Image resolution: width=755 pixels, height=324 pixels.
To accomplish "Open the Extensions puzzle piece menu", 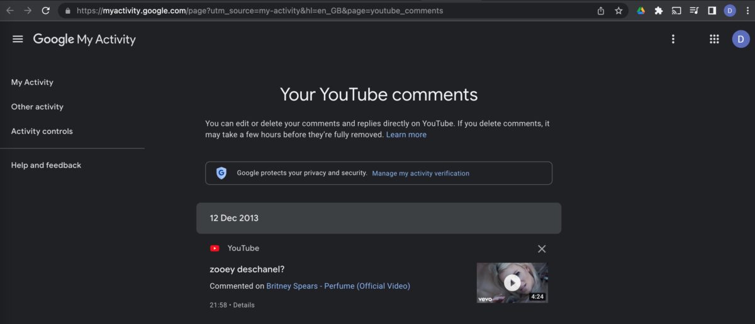I will [x=659, y=11].
